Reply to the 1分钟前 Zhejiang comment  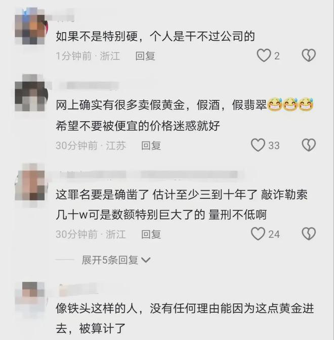[x=145, y=56]
